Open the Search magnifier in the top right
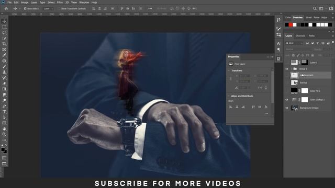This screenshot has width=335, height=188. [x=315, y=8]
